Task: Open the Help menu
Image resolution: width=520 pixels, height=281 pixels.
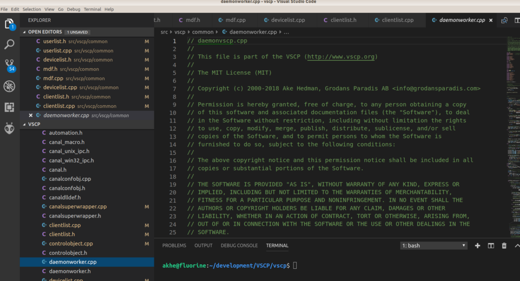Action: 109,9
